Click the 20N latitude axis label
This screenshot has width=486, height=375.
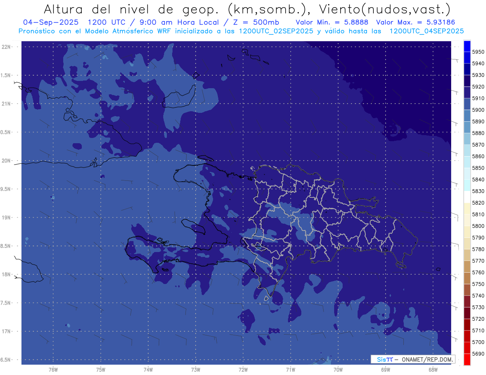pyautogui.click(x=6, y=161)
